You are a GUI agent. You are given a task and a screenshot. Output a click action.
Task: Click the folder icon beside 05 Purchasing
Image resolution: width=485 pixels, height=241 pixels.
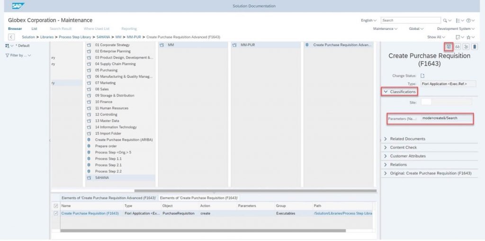tap(89, 70)
